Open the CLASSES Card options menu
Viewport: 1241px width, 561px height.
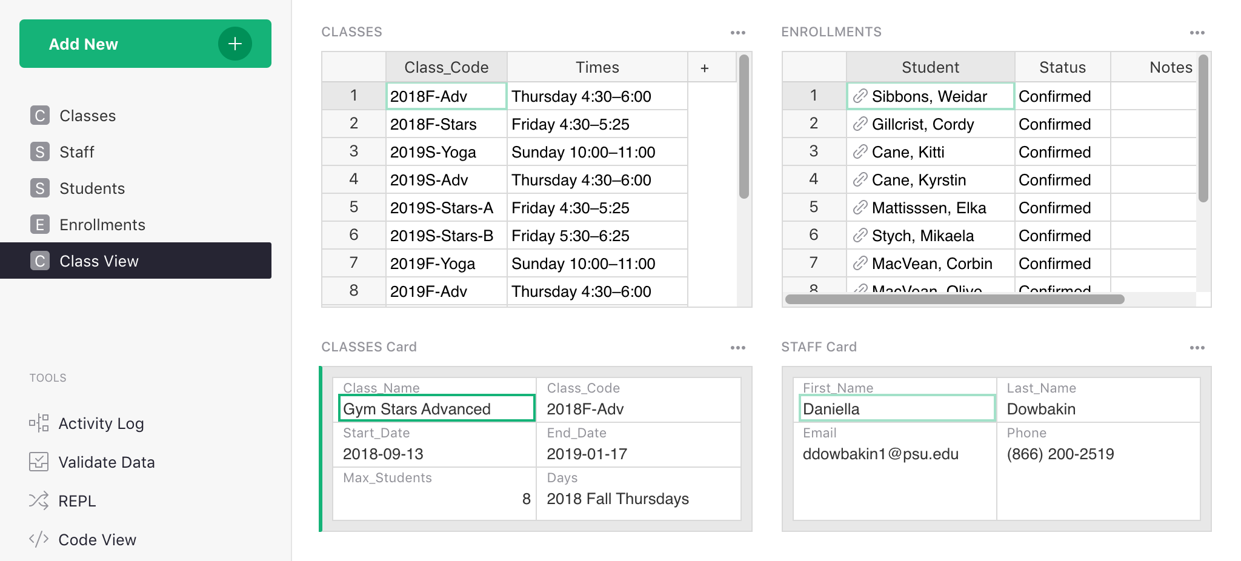click(737, 348)
